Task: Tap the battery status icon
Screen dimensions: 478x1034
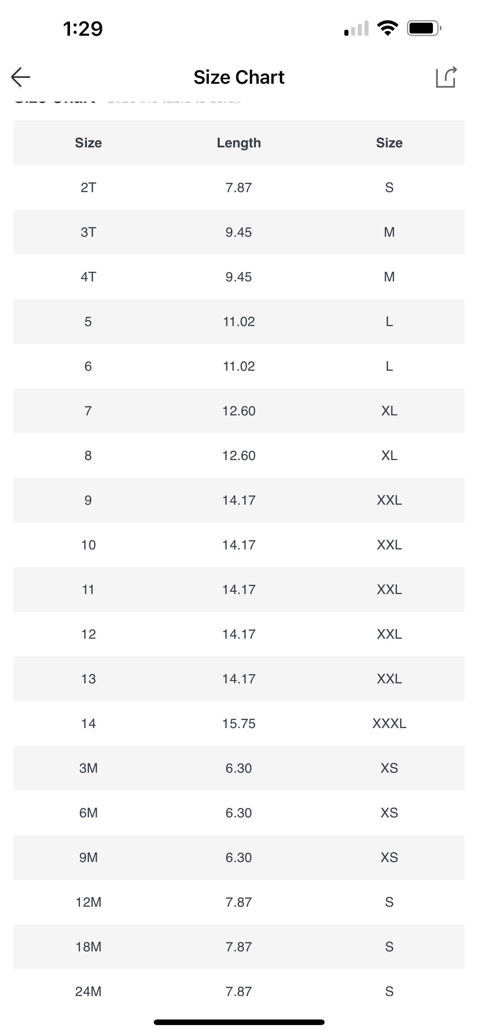Action: tap(424, 28)
